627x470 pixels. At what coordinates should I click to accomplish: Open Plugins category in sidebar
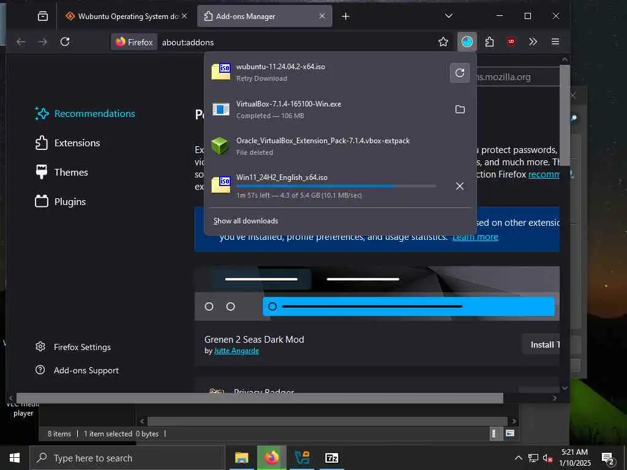click(61, 202)
